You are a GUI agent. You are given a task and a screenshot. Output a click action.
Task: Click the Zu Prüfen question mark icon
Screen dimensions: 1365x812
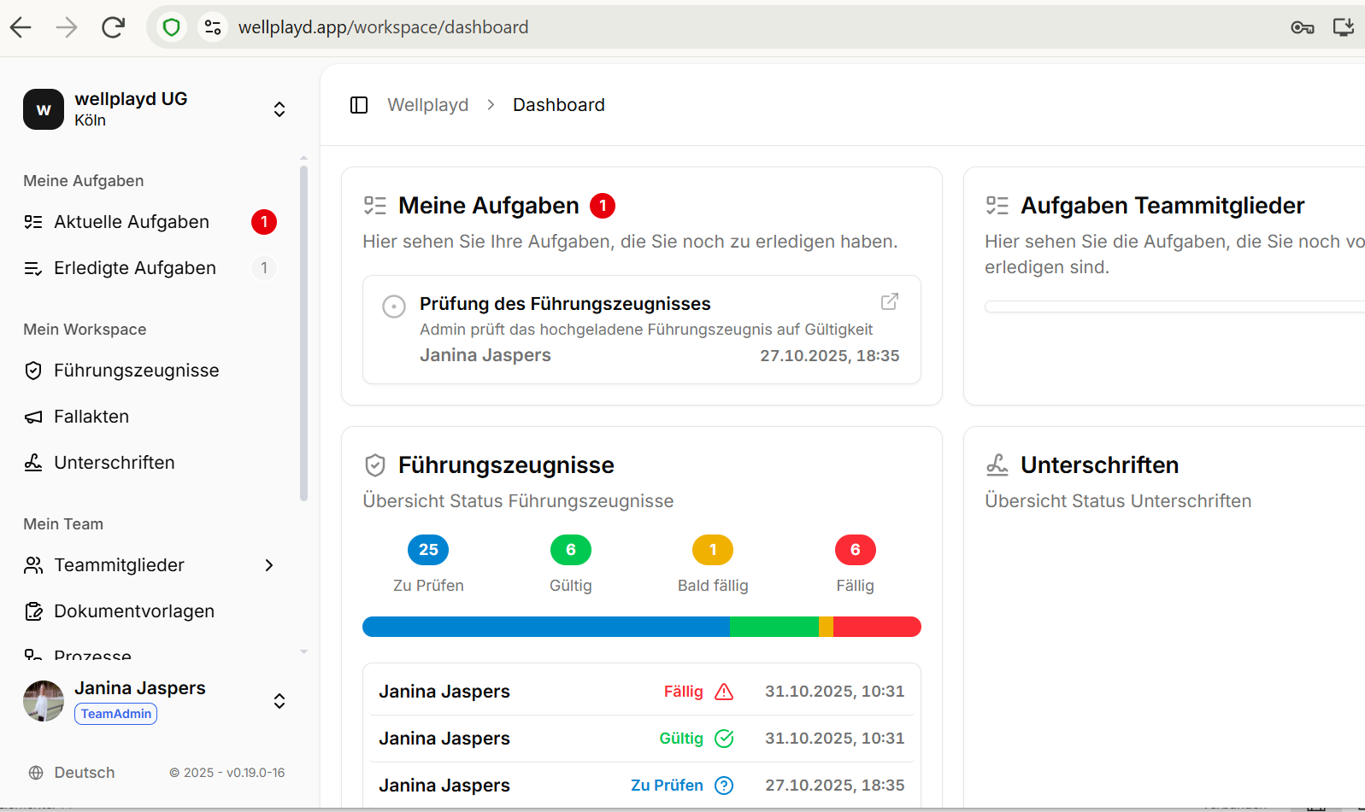point(724,786)
